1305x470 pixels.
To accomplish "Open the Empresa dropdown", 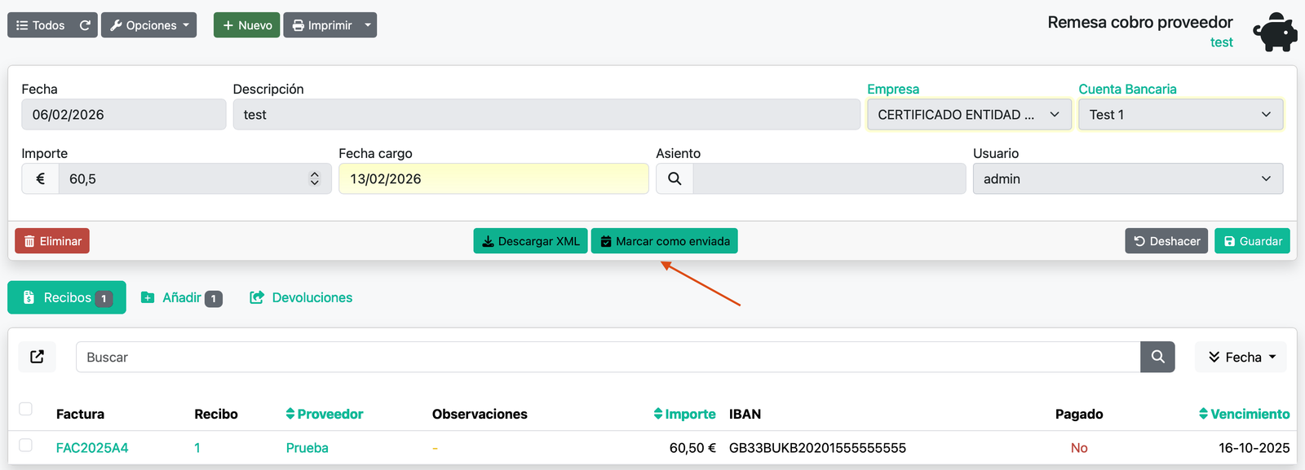I will click(969, 115).
